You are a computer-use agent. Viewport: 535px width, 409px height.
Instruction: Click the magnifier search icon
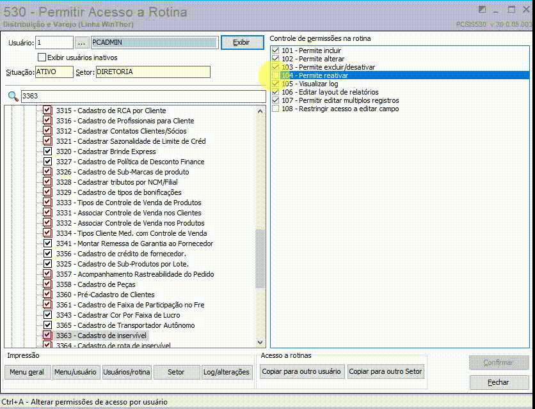[13, 96]
